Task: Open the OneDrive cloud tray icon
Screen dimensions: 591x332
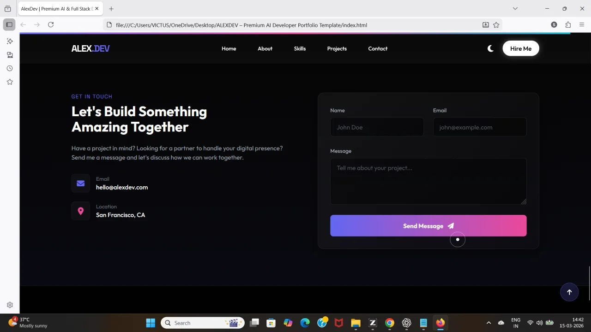Action: pos(501,323)
